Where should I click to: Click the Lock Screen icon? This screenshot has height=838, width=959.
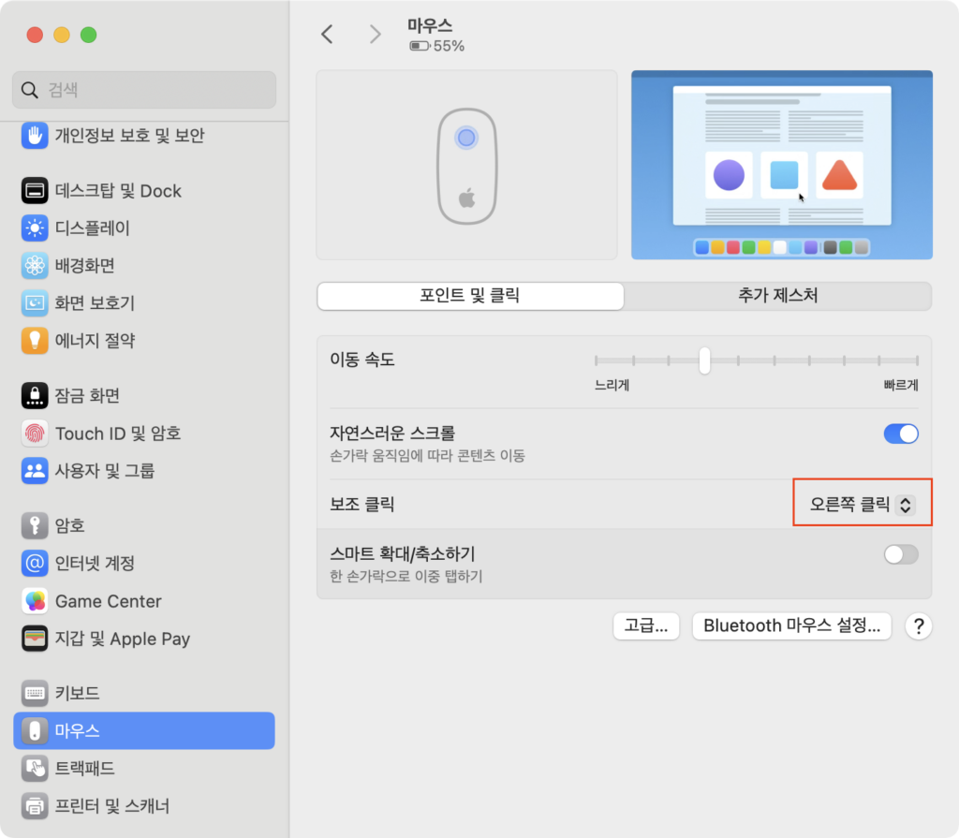tap(35, 396)
